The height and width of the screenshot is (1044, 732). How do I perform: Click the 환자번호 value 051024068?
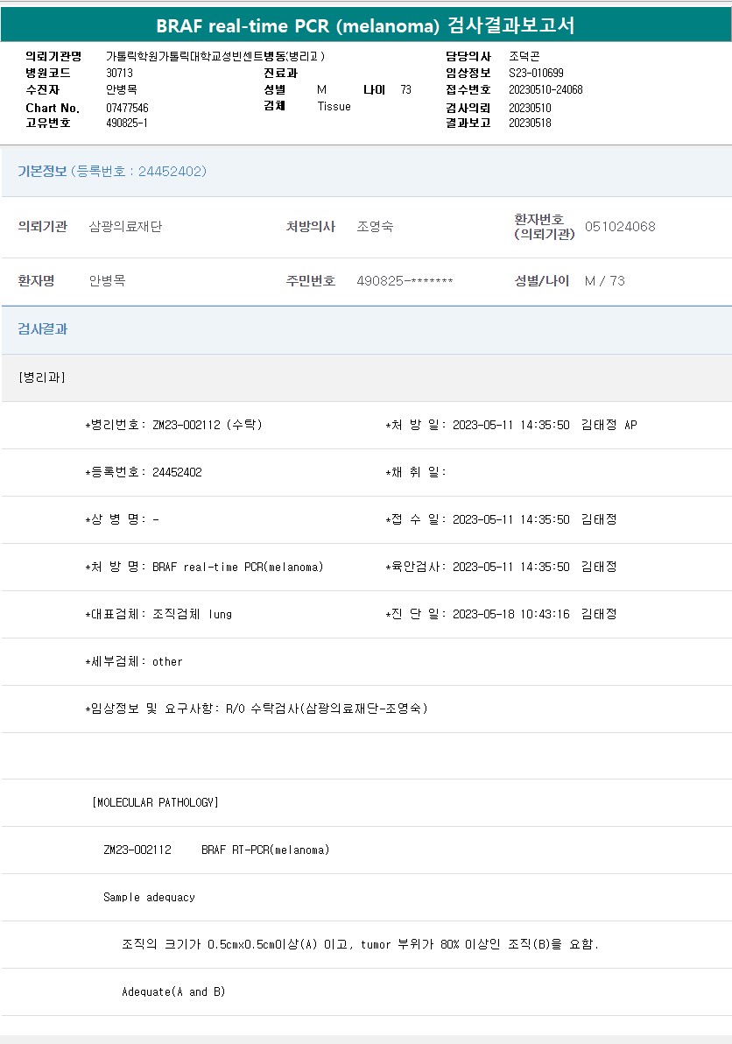point(620,227)
